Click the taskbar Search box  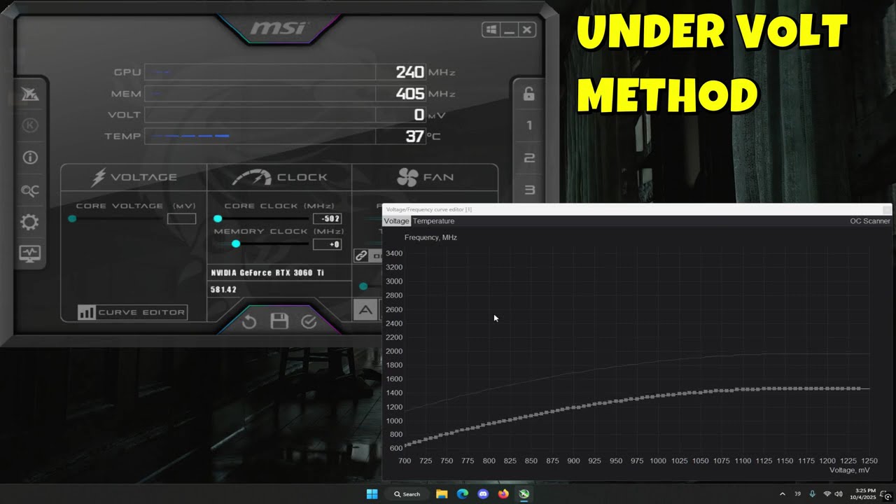coord(407,494)
